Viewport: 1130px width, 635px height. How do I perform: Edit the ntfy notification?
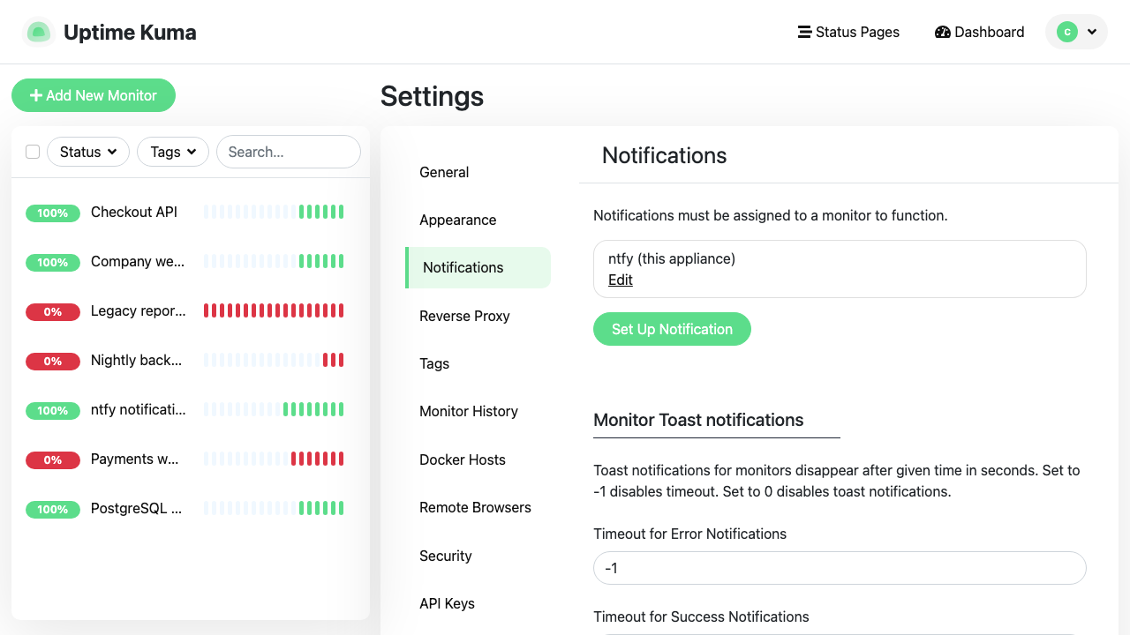coord(621,280)
